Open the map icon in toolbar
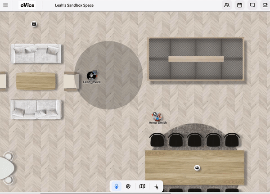The width and height of the screenshot is (270, 194). point(142,186)
